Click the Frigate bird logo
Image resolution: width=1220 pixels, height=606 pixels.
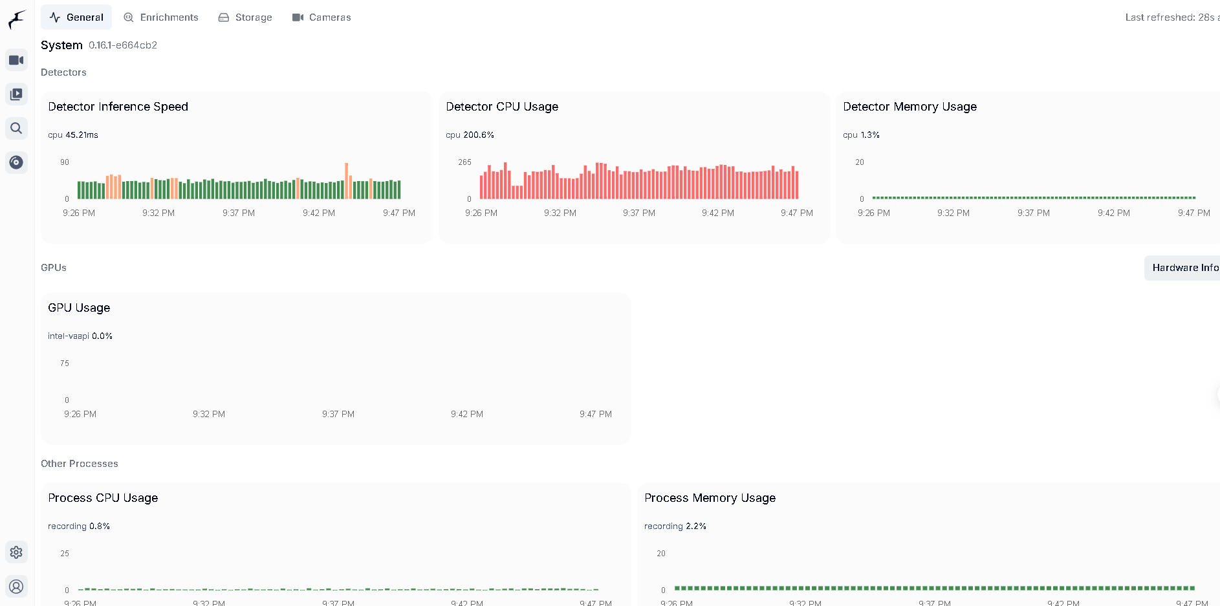click(x=16, y=20)
